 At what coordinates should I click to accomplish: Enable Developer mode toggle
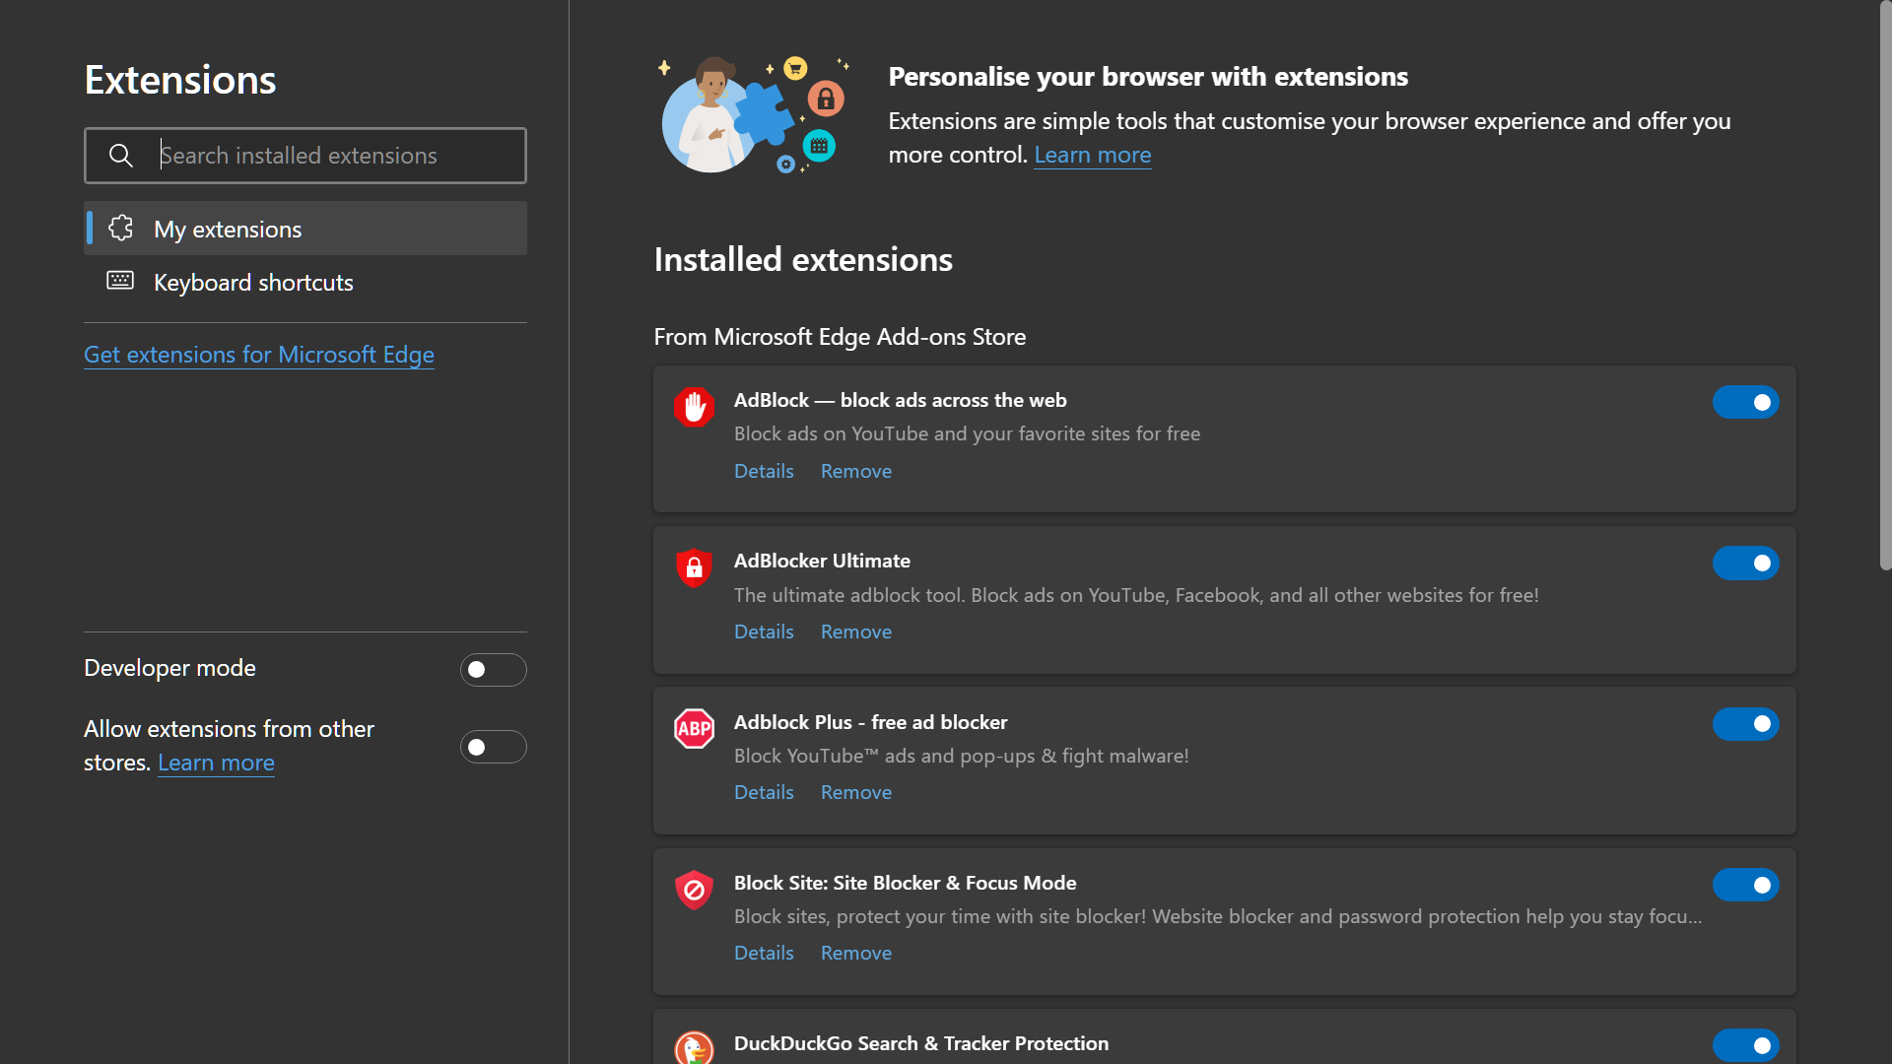click(493, 670)
